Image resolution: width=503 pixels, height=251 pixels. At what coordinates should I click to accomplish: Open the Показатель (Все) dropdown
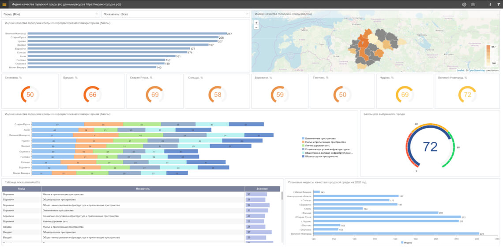pos(176,14)
